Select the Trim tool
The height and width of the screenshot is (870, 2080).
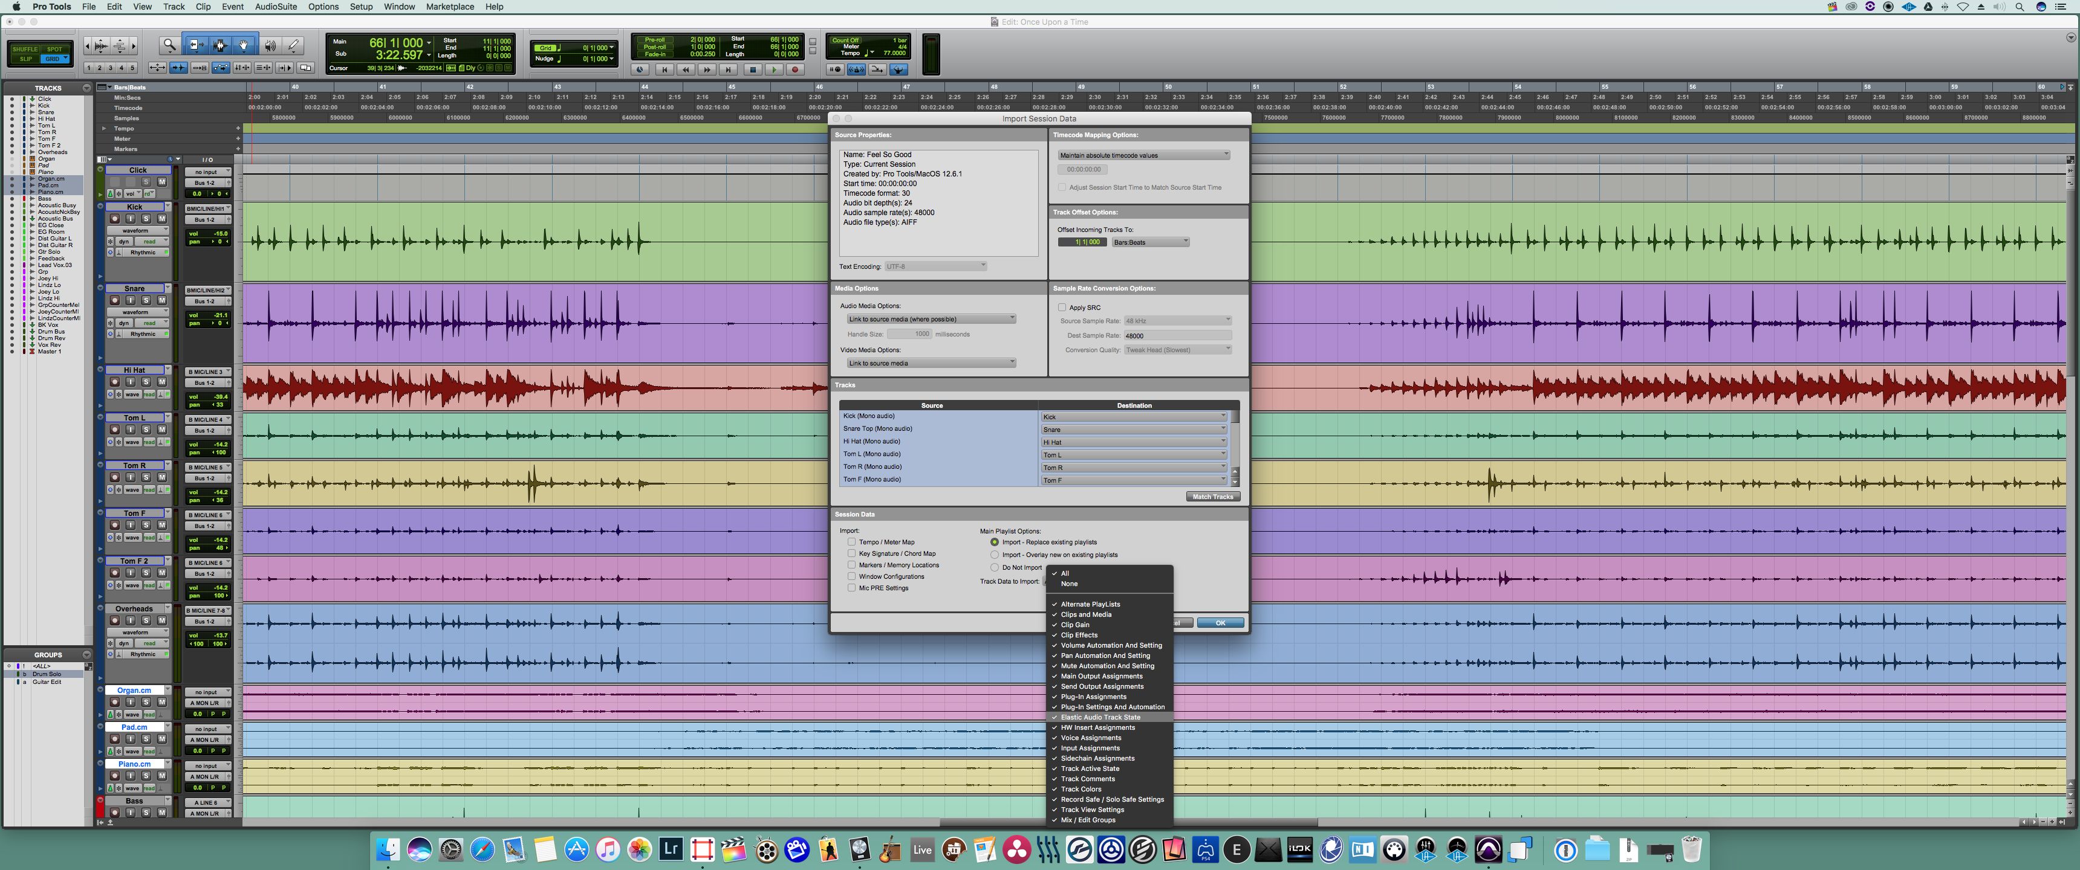(x=197, y=46)
